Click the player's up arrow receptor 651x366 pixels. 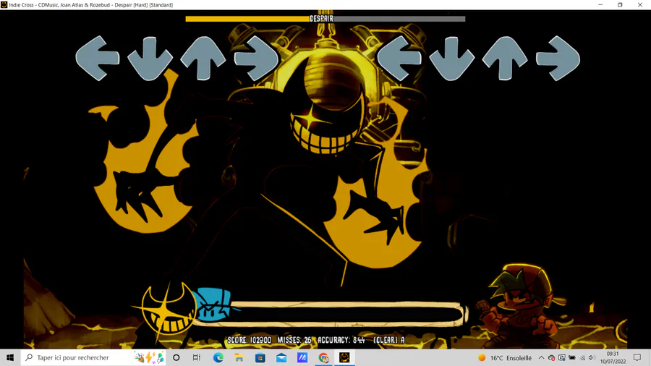[x=505, y=58]
